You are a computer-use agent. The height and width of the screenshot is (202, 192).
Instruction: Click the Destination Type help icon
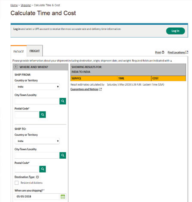pyautogui.click(x=37, y=177)
